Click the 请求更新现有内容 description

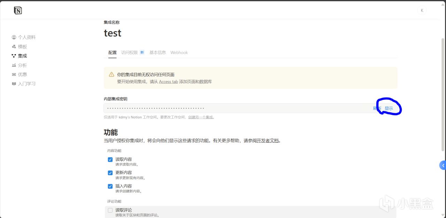click(130, 178)
